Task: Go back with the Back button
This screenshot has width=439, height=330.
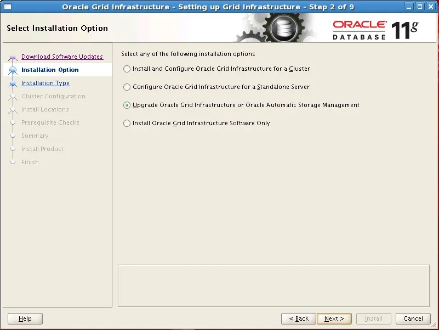Action: pyautogui.click(x=299, y=319)
